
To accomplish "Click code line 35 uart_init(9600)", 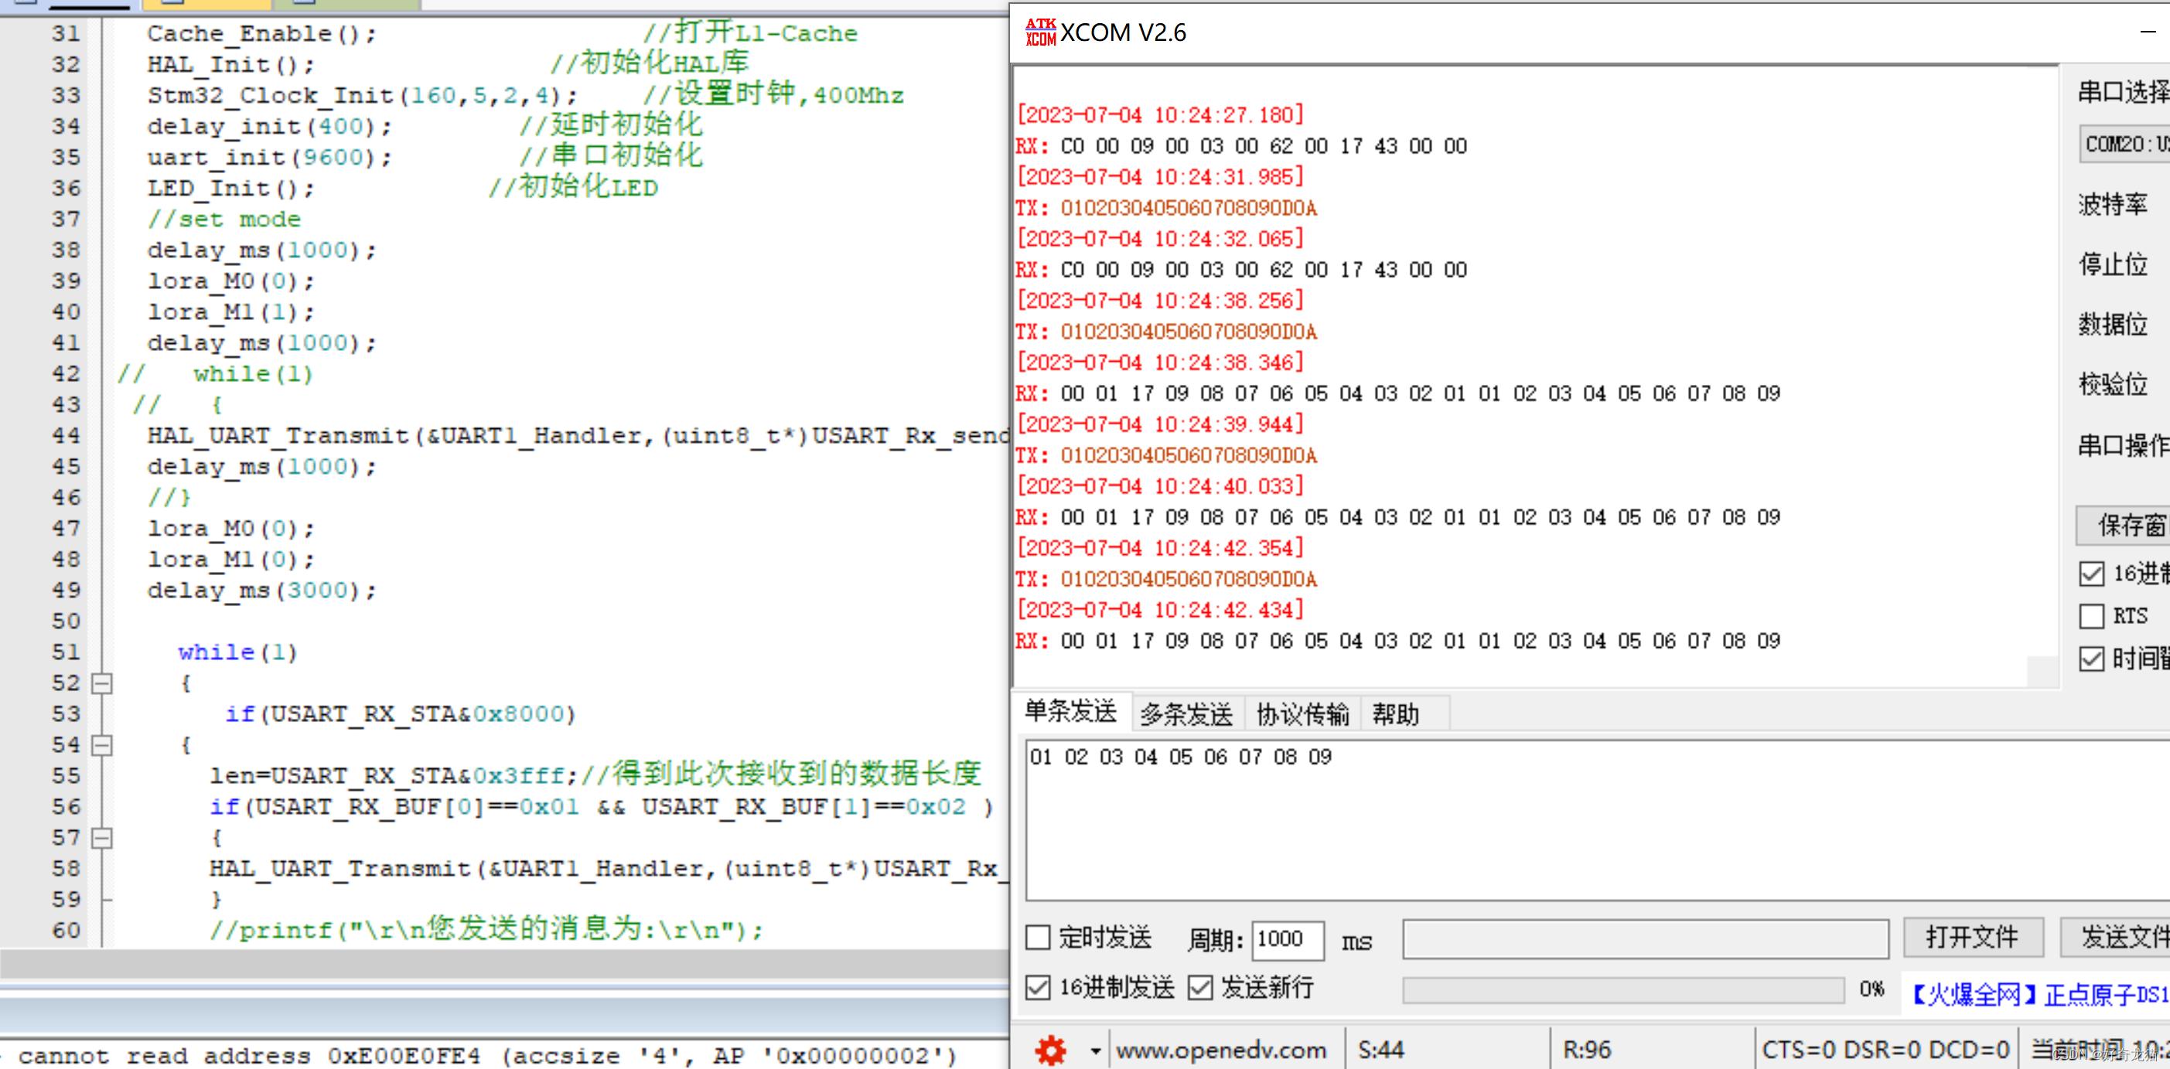I will coord(270,158).
